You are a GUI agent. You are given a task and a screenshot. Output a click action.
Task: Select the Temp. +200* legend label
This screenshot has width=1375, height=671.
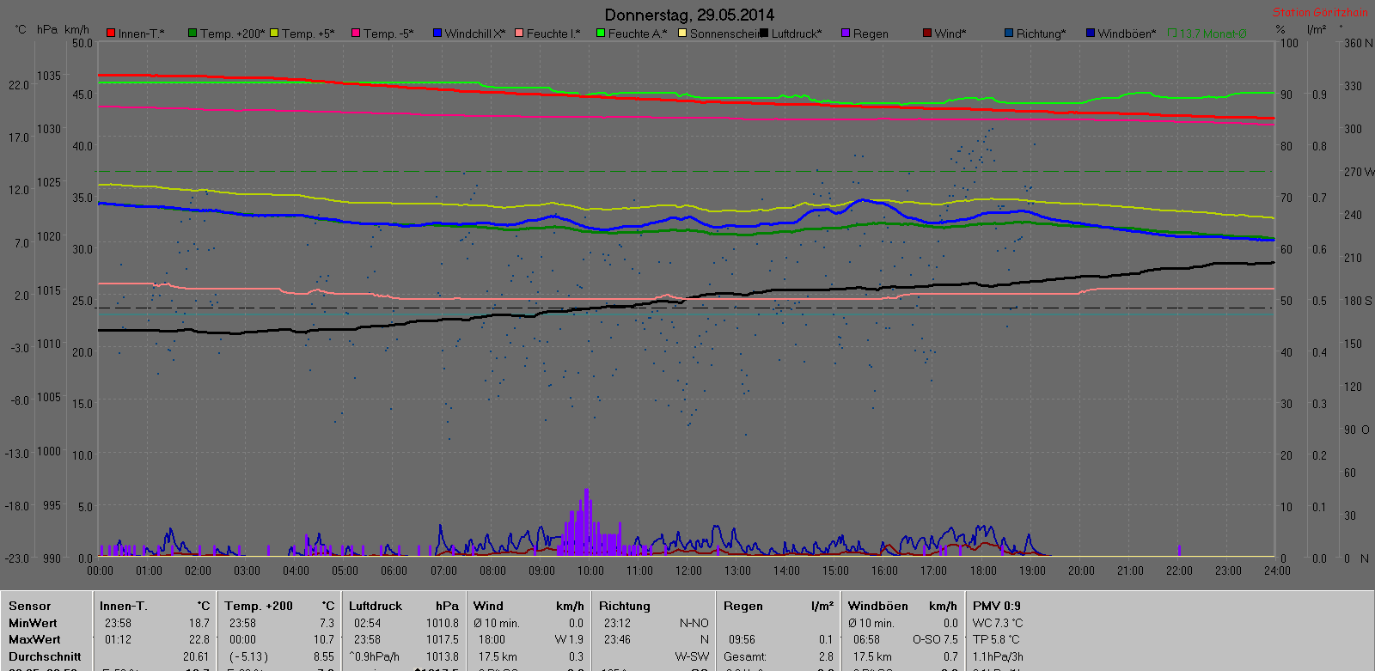[233, 34]
